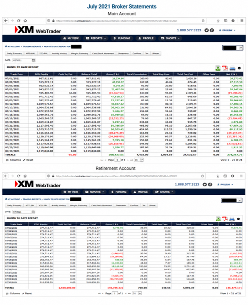Click PROFILE in Retirement Account navbar

[x=141, y=192]
